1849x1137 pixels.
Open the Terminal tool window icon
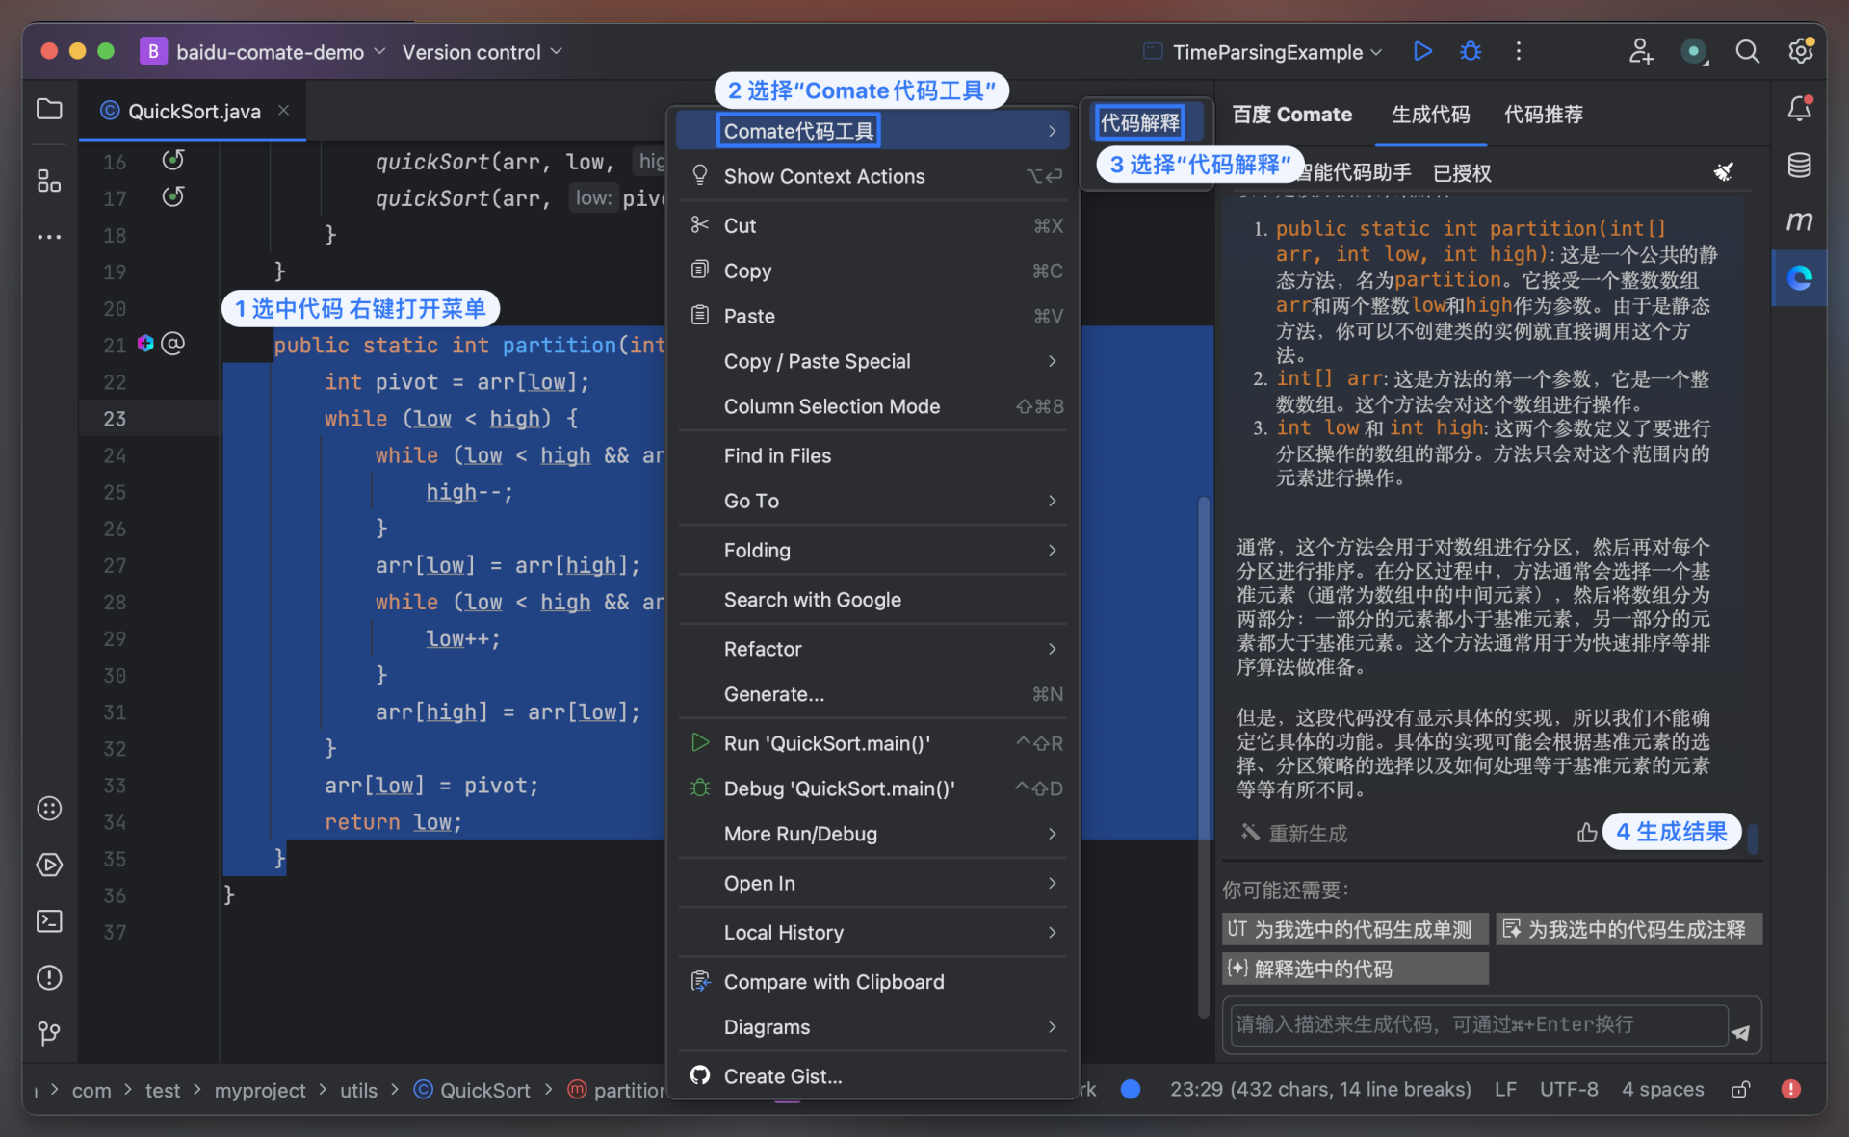49,921
